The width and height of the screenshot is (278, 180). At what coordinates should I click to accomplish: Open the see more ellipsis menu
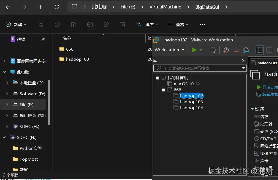(202, 25)
